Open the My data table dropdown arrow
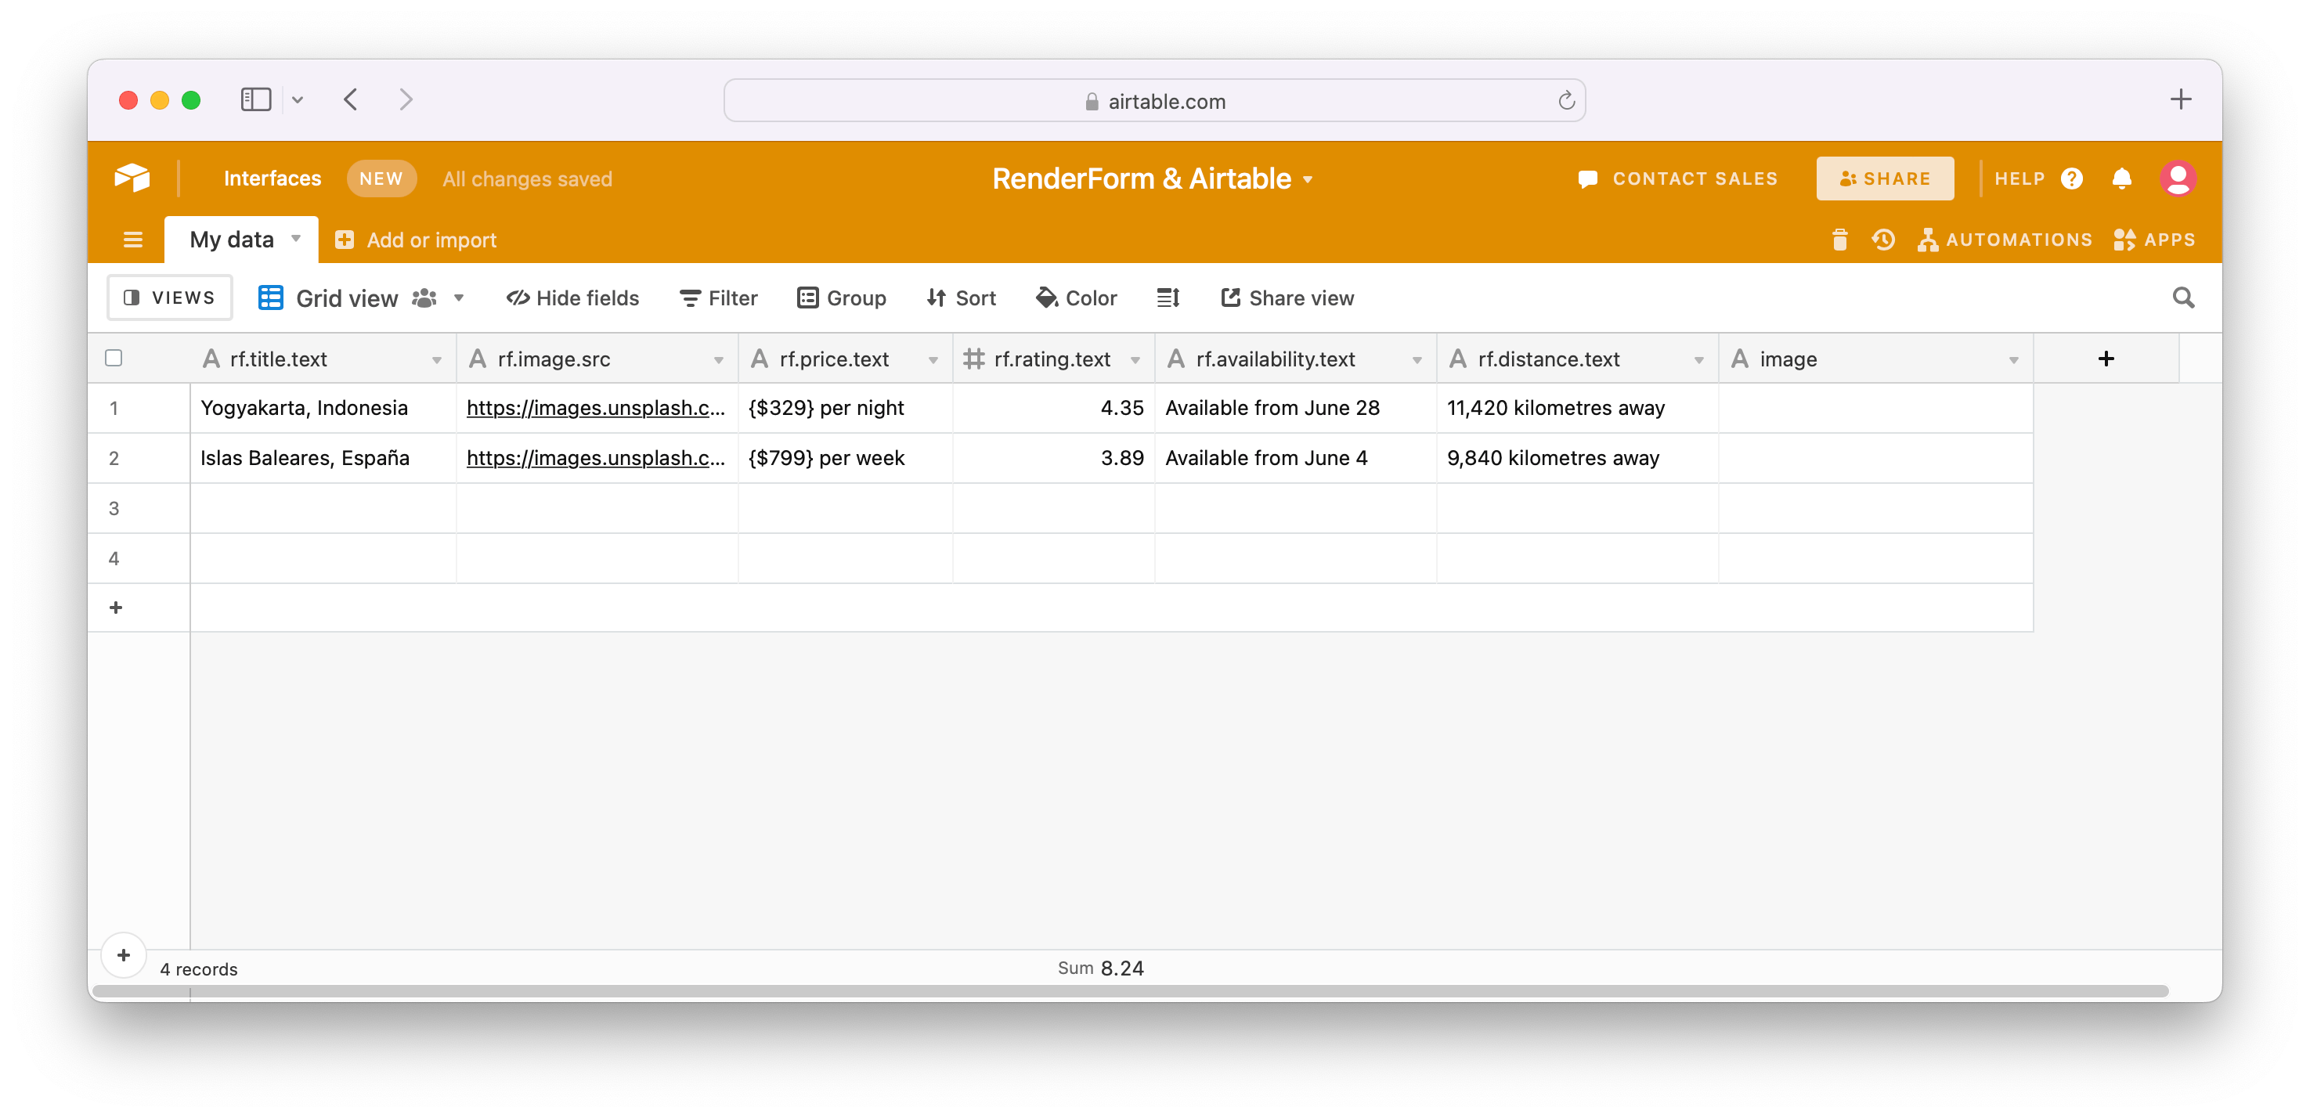The image size is (2310, 1118). tap(296, 239)
